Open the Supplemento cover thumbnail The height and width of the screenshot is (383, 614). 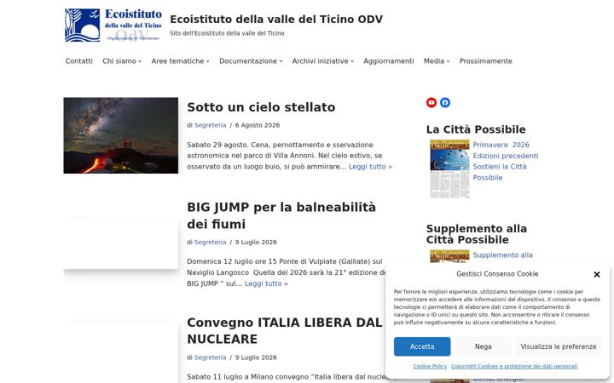(449, 256)
